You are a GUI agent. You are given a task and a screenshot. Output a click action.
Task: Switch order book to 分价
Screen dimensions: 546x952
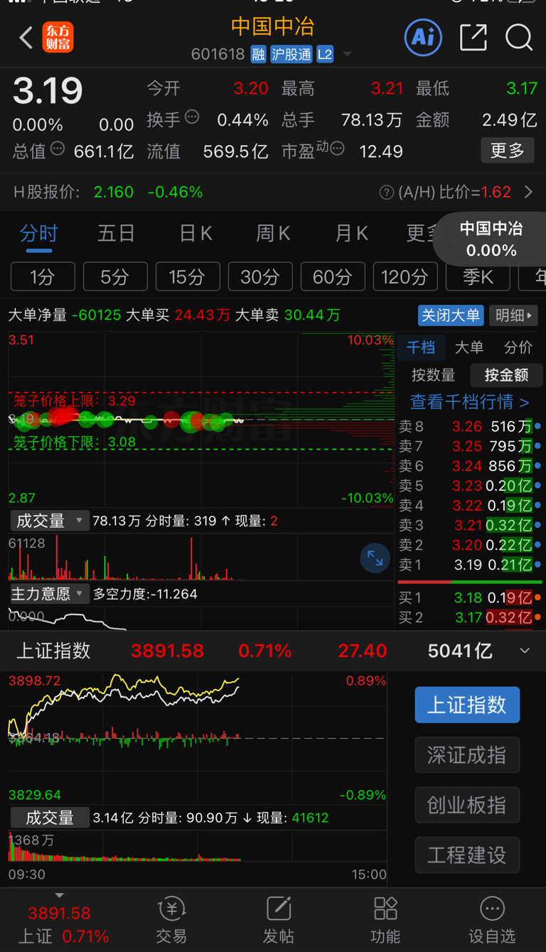518,347
